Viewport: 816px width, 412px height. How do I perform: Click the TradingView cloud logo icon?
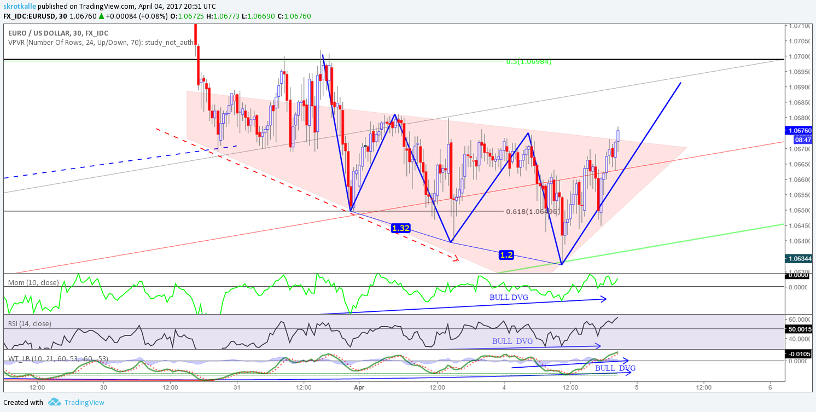click(54, 402)
